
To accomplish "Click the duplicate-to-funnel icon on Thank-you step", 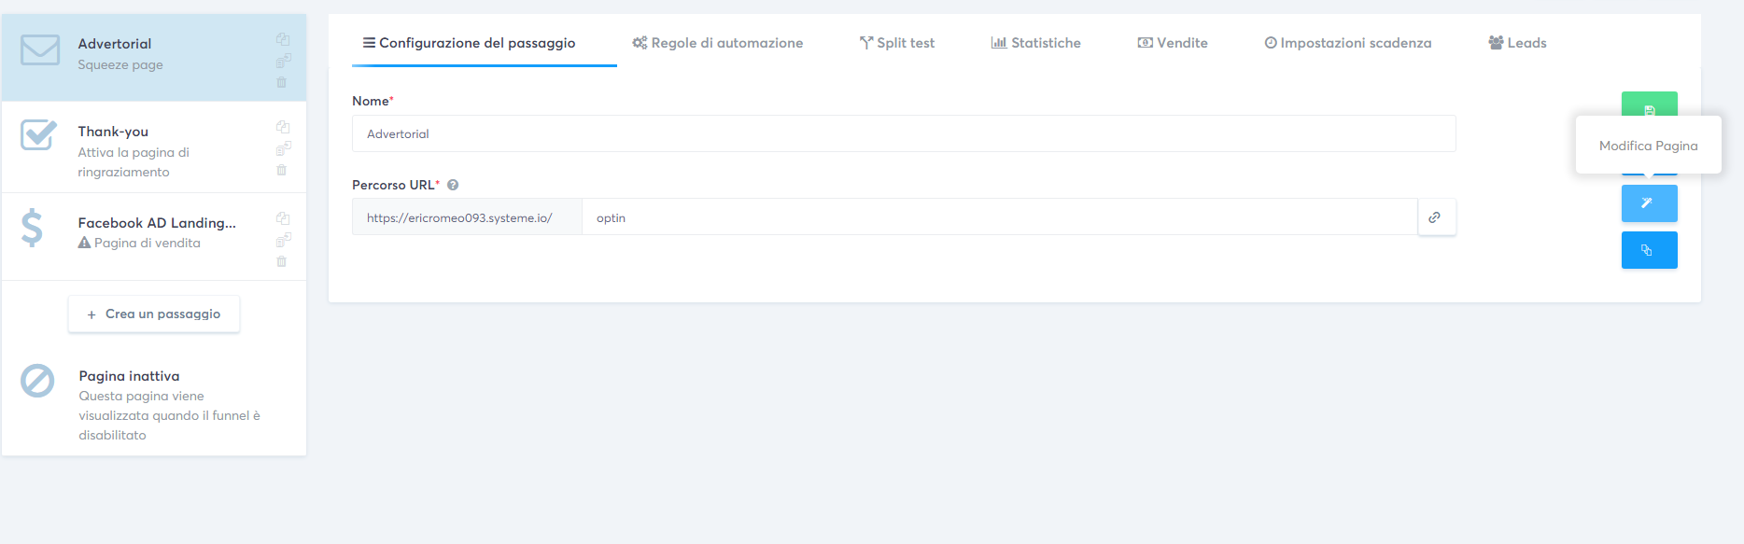I will (283, 148).
